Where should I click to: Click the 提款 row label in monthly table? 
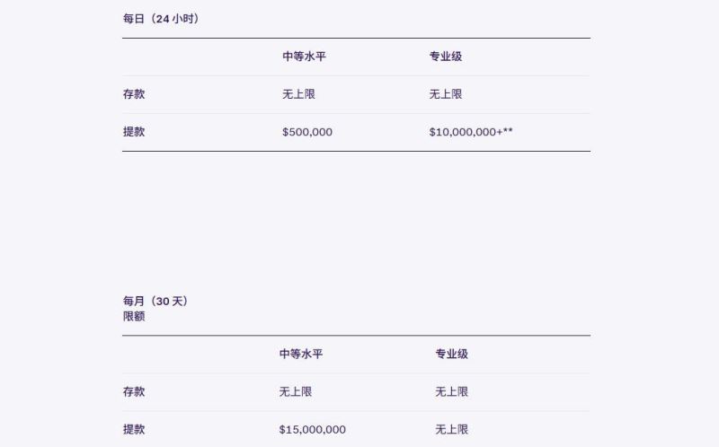(134, 430)
